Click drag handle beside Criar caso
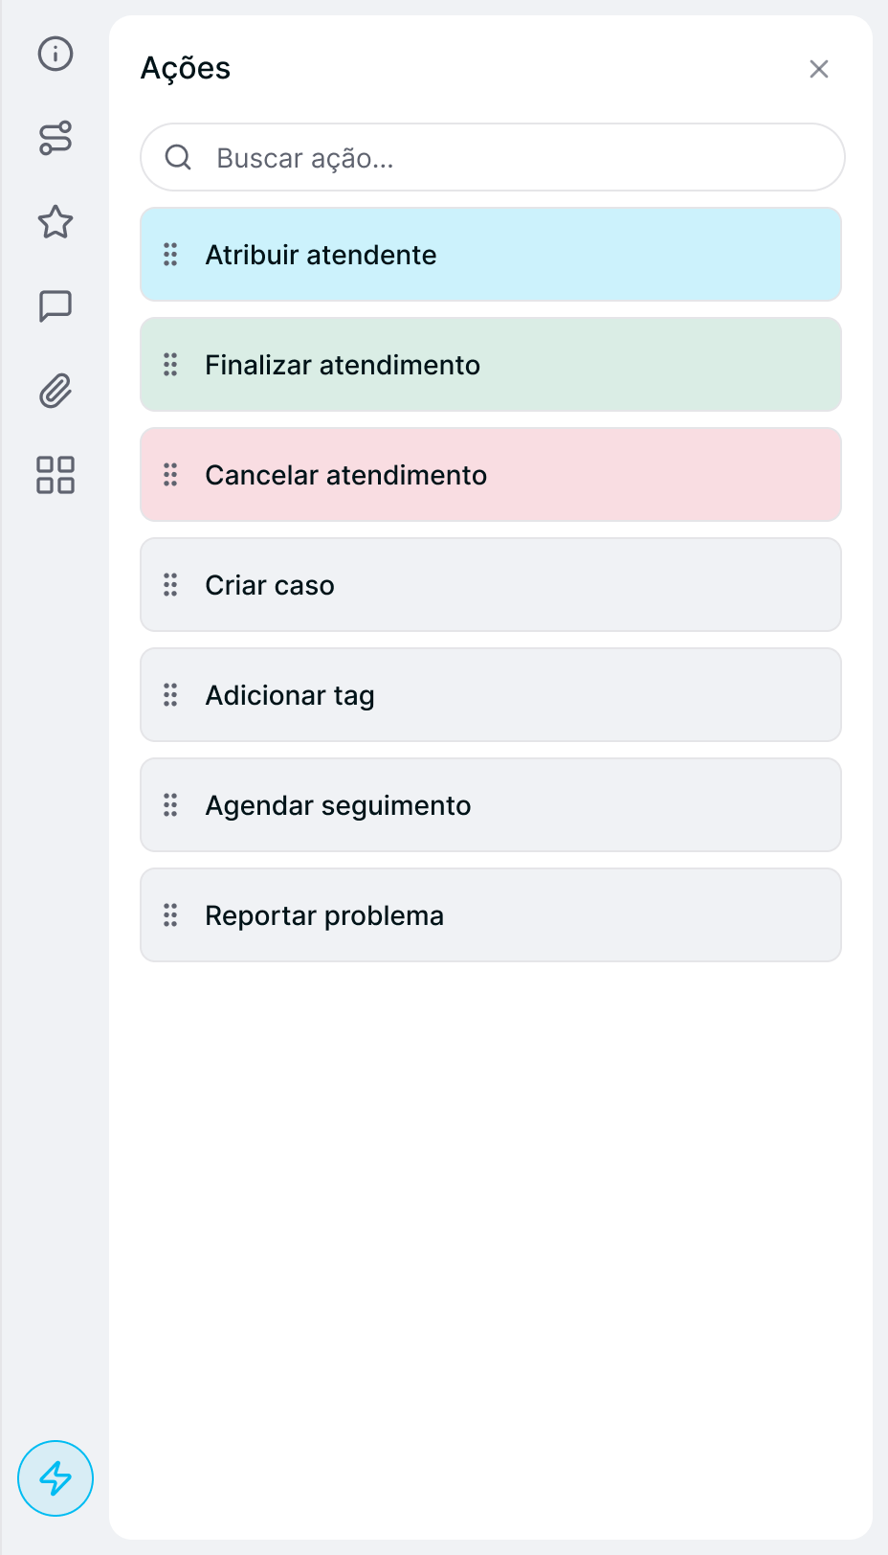Image resolution: width=888 pixels, height=1555 pixels. click(x=170, y=585)
